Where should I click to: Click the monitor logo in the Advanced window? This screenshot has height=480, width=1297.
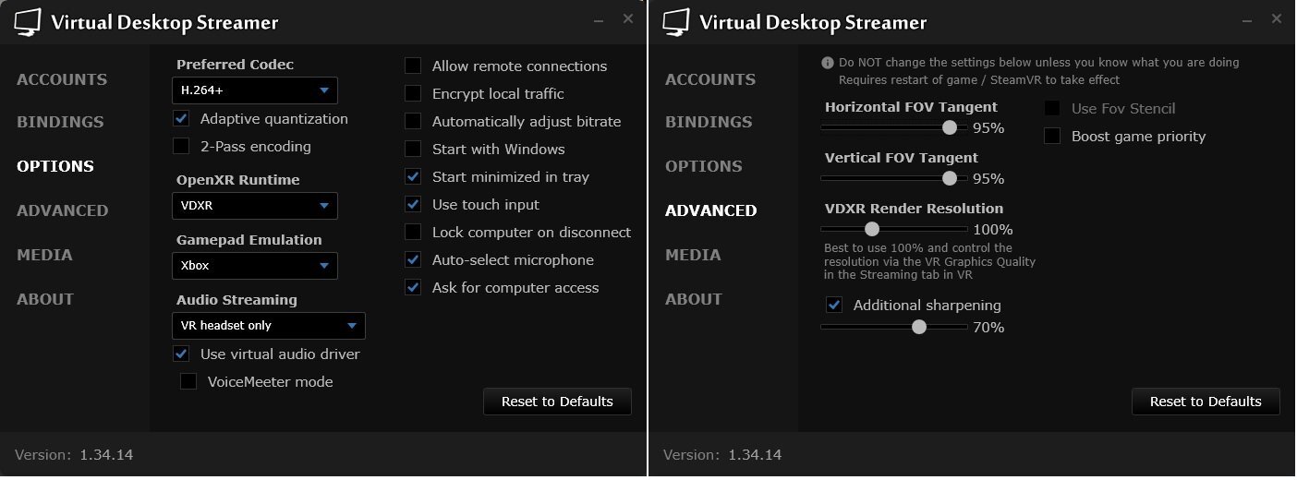[x=676, y=22]
